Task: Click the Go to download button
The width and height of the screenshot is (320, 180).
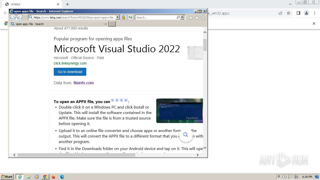Action: point(70,72)
